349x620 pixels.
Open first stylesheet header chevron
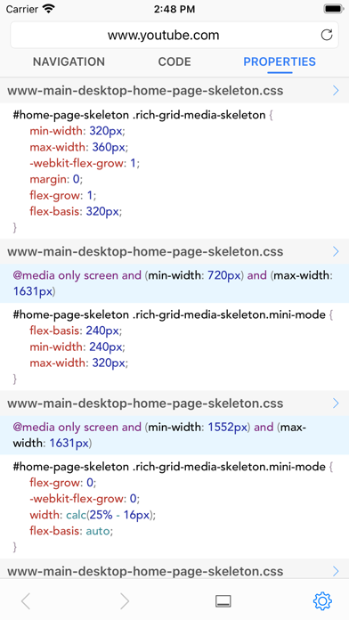(336, 91)
